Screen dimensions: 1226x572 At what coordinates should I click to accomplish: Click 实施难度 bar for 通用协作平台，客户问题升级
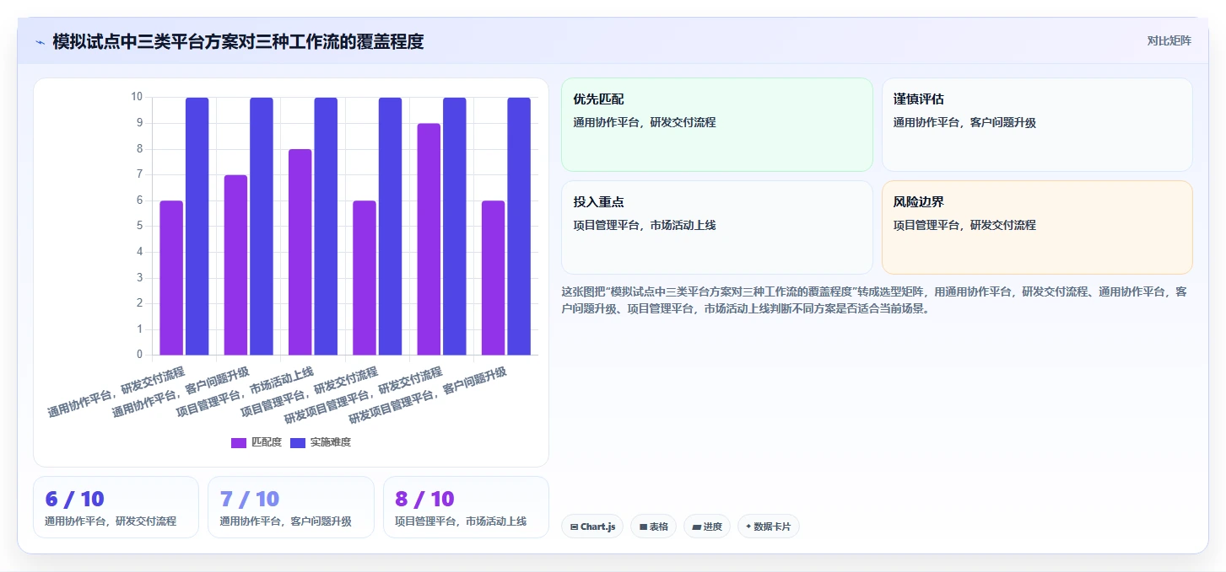pyautogui.click(x=262, y=226)
